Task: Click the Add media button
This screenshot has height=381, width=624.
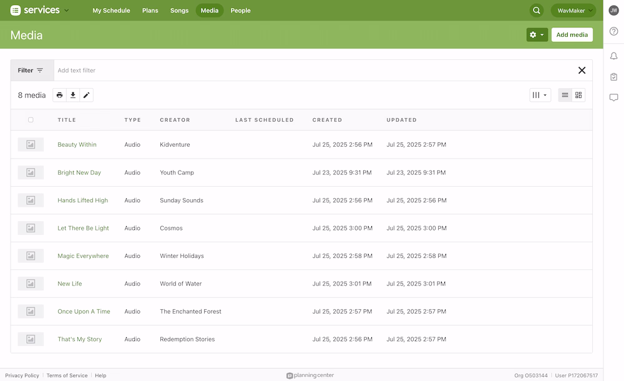Action: [x=572, y=35]
